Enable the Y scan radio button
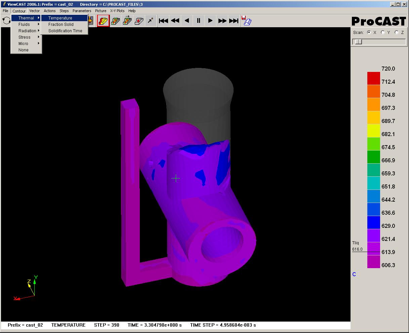The image size is (409, 333). point(382,32)
